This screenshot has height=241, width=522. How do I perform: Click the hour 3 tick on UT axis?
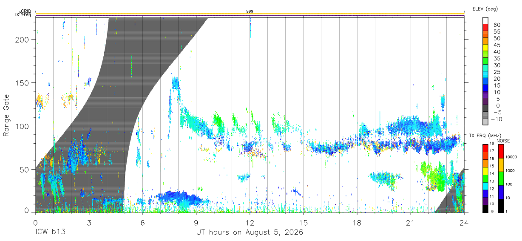pos(89,223)
